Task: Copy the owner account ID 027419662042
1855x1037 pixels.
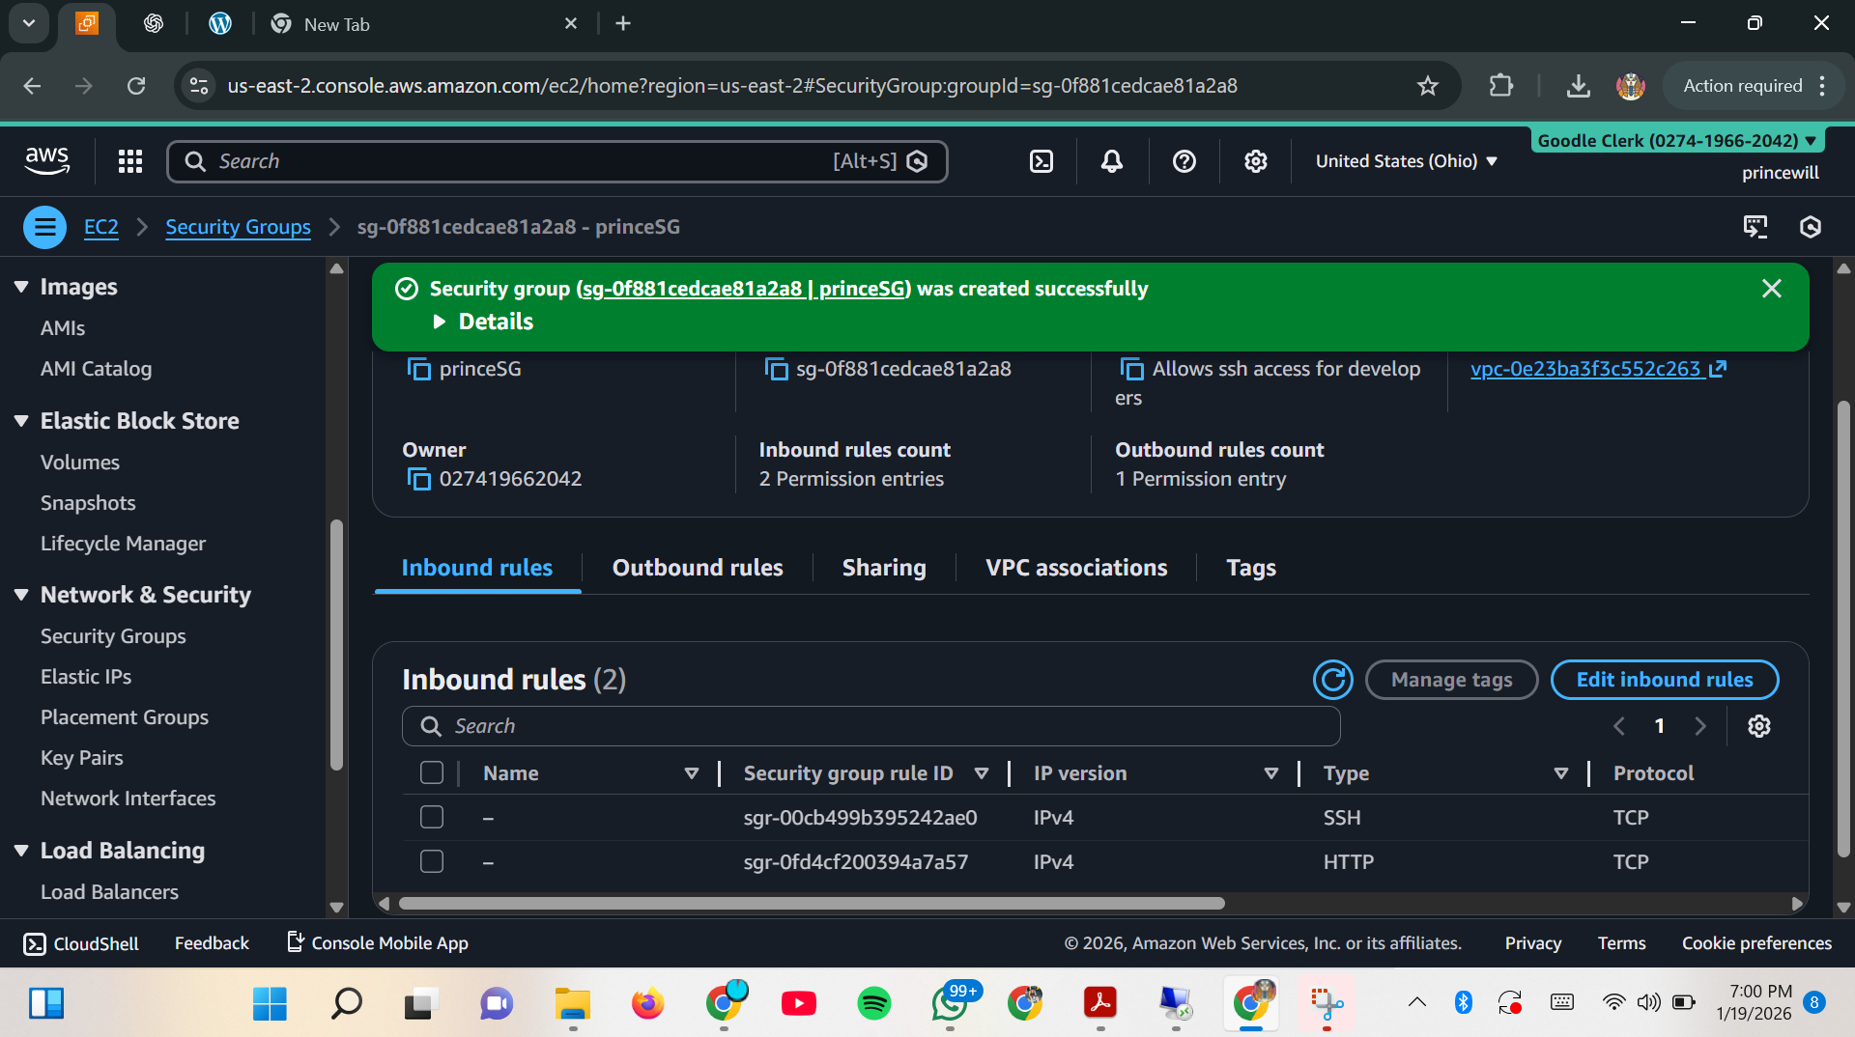Action: point(418,479)
